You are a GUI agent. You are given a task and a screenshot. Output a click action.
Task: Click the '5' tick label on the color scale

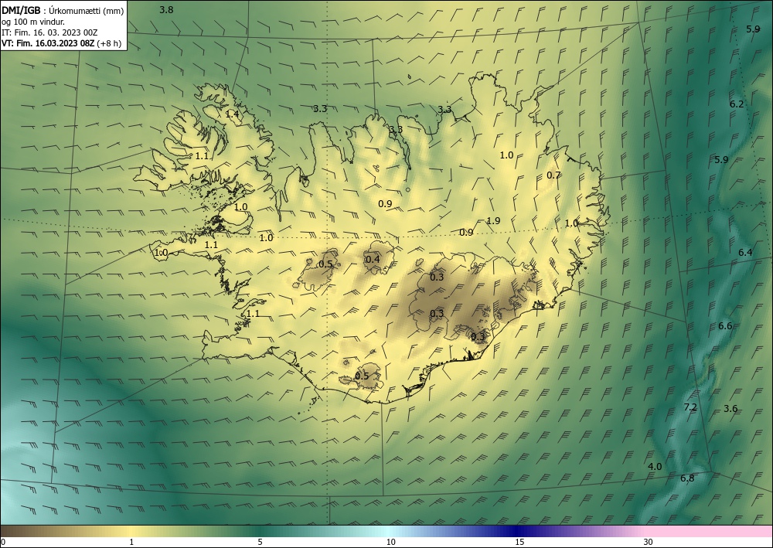260,542
